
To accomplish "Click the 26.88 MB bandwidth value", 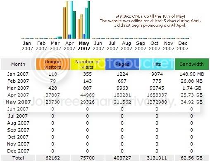I will 192,81.
